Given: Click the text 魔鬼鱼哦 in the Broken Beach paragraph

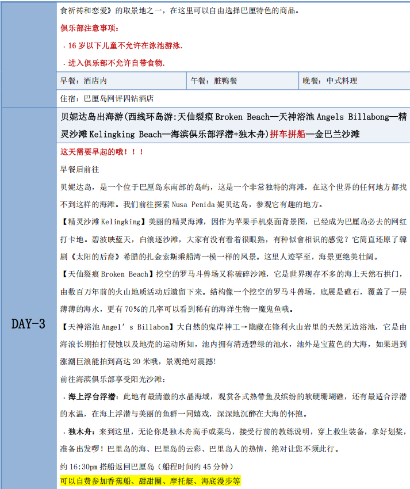Looking at the screenshot, I should point(274,309).
